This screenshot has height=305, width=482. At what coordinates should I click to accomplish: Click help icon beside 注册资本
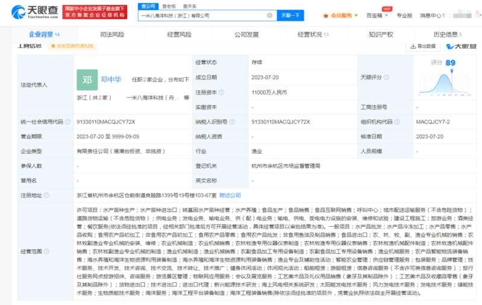click(221, 93)
